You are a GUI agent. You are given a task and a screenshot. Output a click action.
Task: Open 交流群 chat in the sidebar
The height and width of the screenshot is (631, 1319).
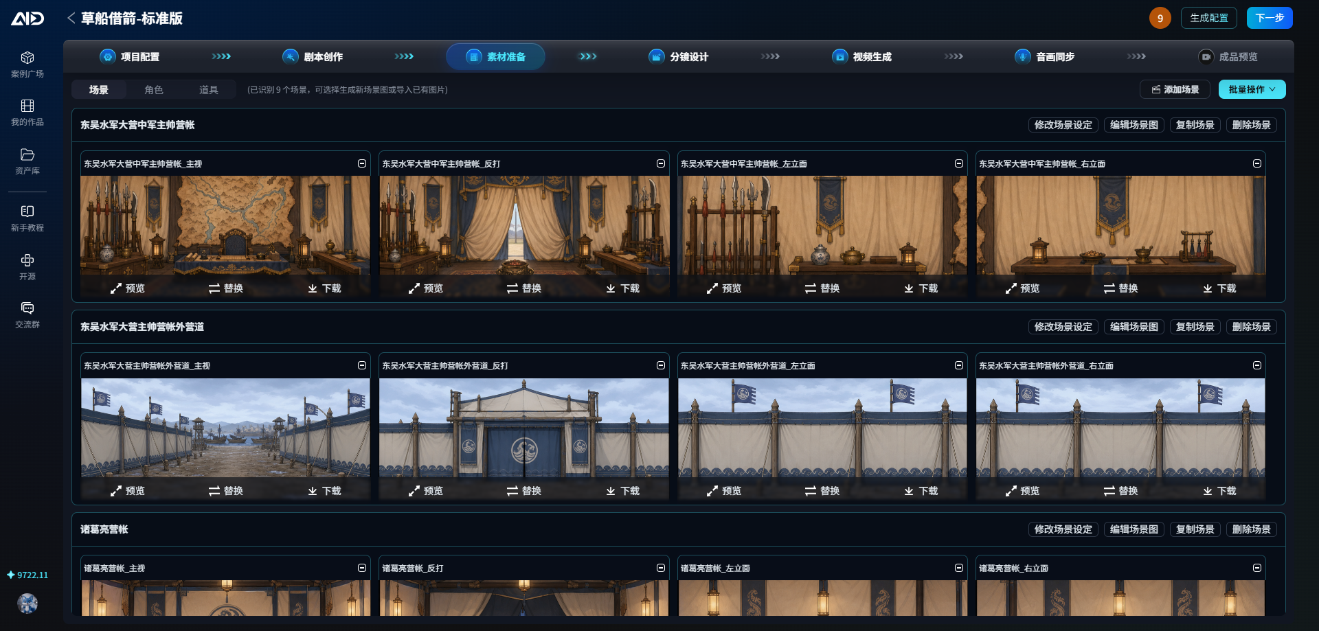point(27,315)
